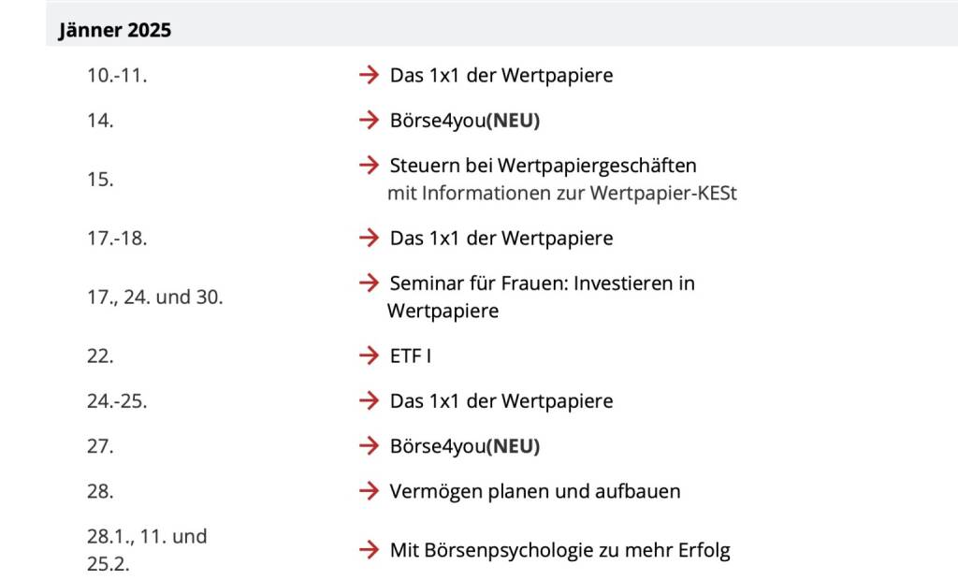Open 'Das 1x1 der Wertpapiere' on 10.-11.
This screenshot has height=580, width=958.
501,75
